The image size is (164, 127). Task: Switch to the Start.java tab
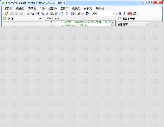53,18
